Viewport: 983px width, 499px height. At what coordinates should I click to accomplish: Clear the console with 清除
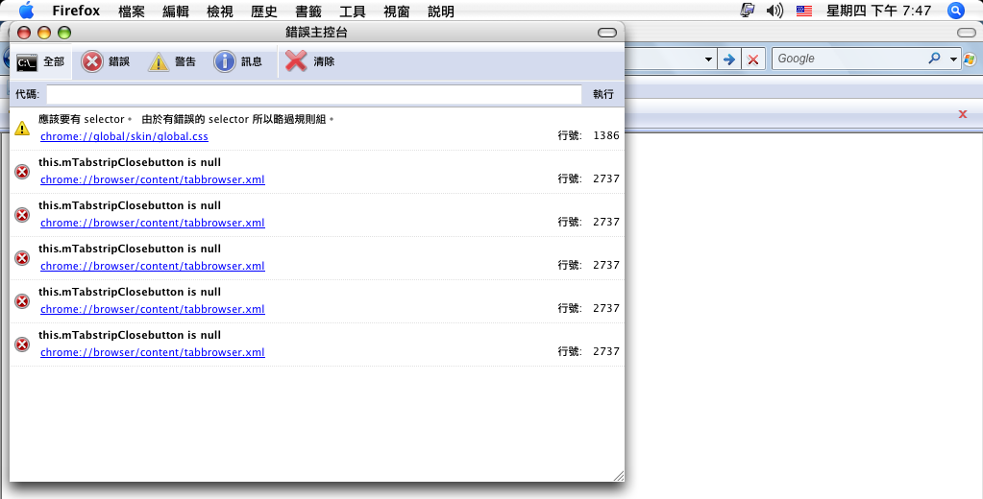coord(310,62)
